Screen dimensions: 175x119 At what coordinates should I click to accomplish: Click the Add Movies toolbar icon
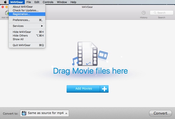click(7, 13)
